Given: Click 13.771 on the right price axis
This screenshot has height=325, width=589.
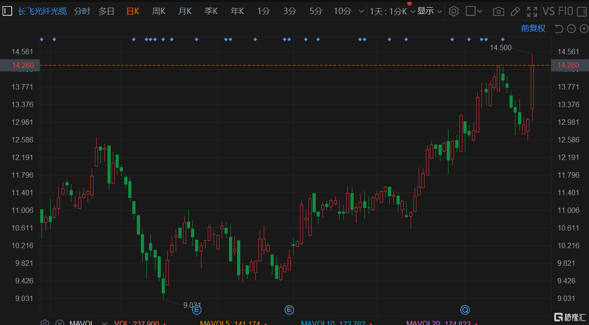Looking at the screenshot, I should pos(569,87).
